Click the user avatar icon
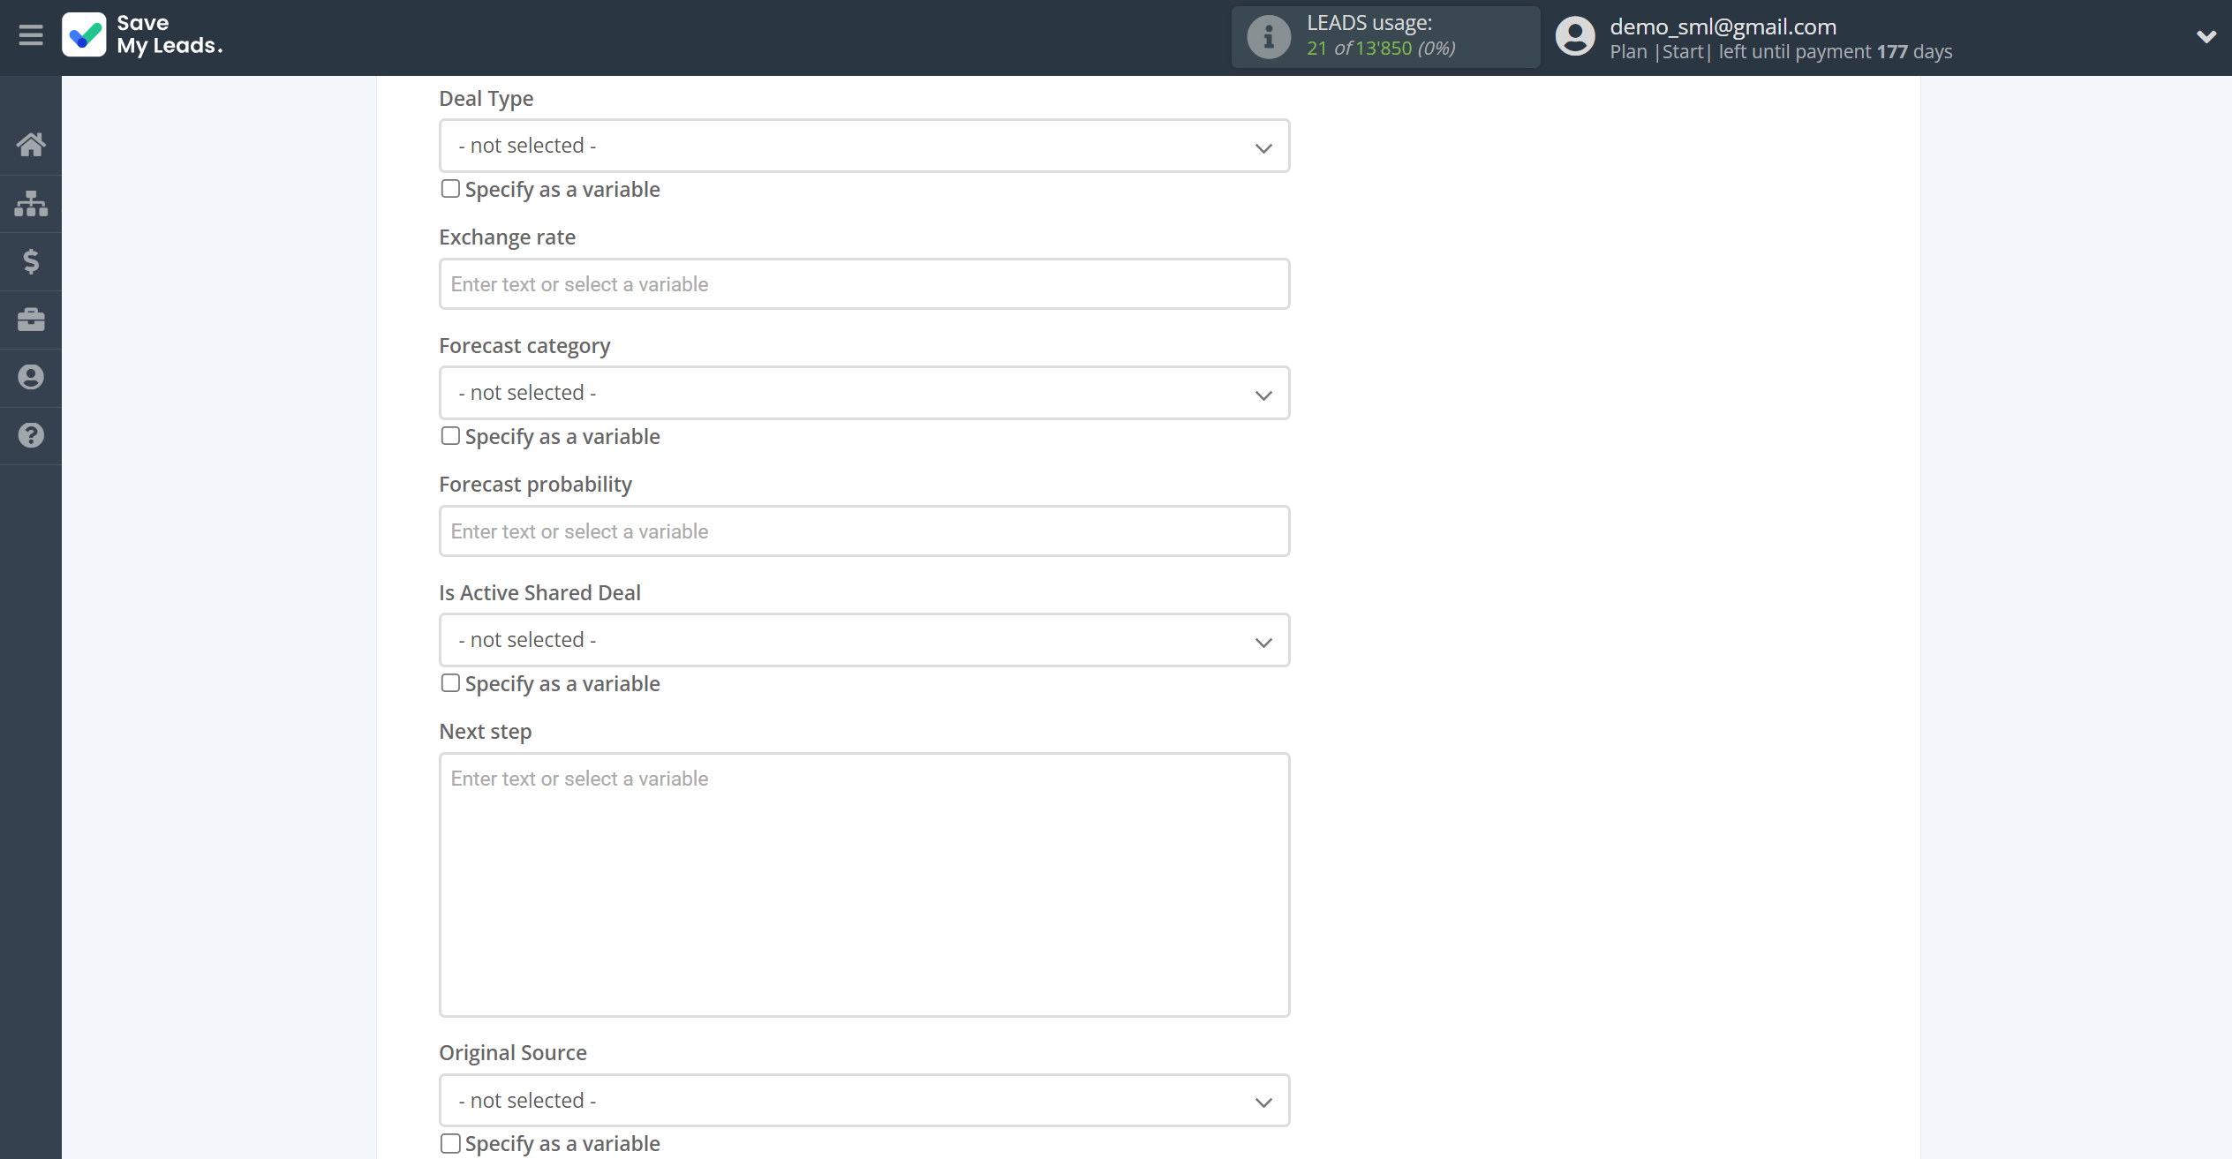This screenshot has height=1159, width=2232. pos(1575,37)
